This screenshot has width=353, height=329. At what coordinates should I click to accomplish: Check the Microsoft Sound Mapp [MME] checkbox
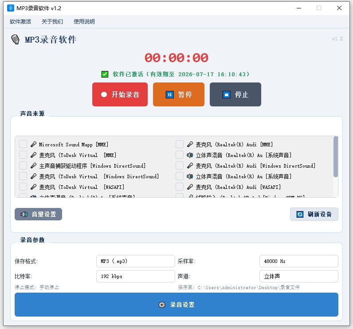click(23, 144)
